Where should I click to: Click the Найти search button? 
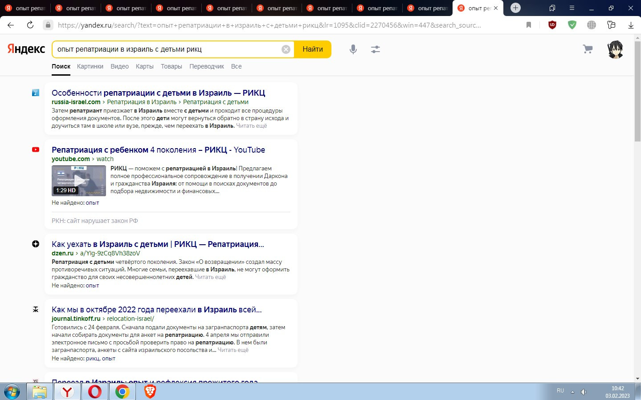pyautogui.click(x=313, y=49)
